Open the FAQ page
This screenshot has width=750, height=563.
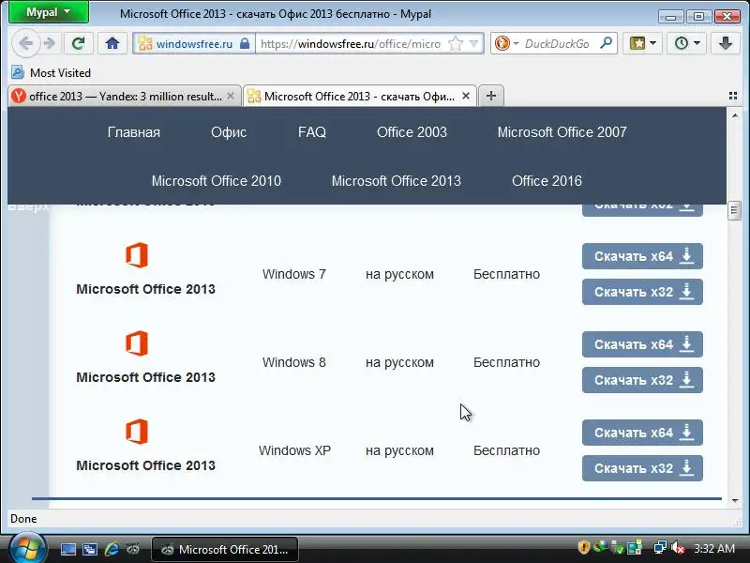(x=312, y=132)
